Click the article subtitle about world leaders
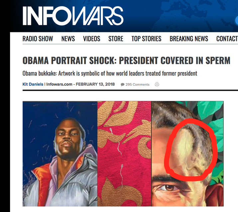The height and width of the screenshot is (212, 238). tap(110, 74)
